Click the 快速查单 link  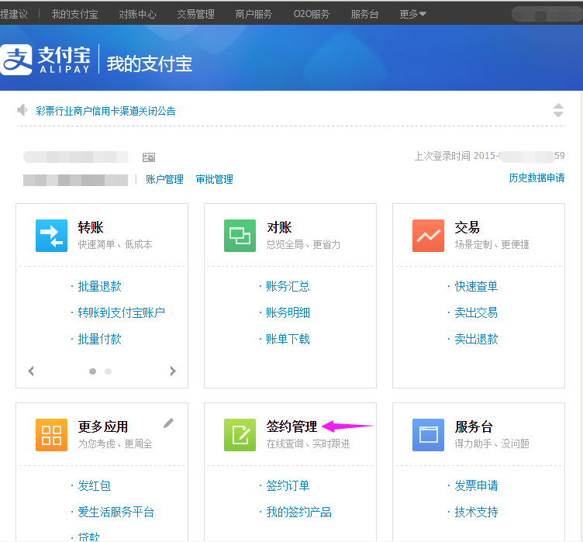pyautogui.click(x=476, y=286)
